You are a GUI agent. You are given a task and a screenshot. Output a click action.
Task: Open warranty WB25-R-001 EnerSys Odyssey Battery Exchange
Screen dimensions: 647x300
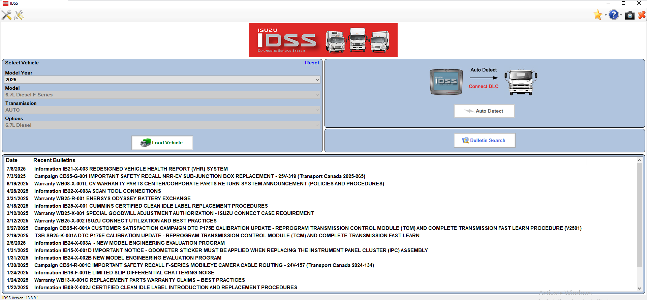pyautogui.click(x=113, y=199)
